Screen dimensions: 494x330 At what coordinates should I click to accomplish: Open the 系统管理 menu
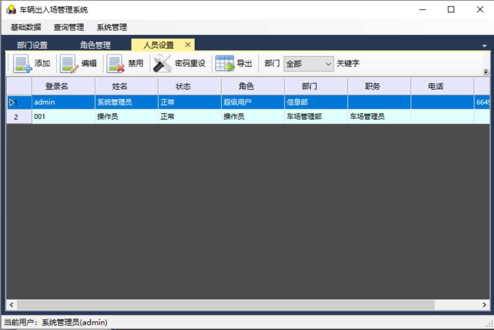112,27
